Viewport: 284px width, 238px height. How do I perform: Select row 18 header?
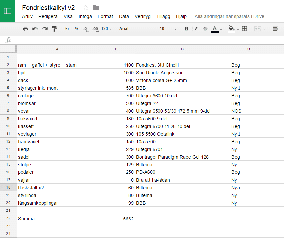(x=8, y=187)
